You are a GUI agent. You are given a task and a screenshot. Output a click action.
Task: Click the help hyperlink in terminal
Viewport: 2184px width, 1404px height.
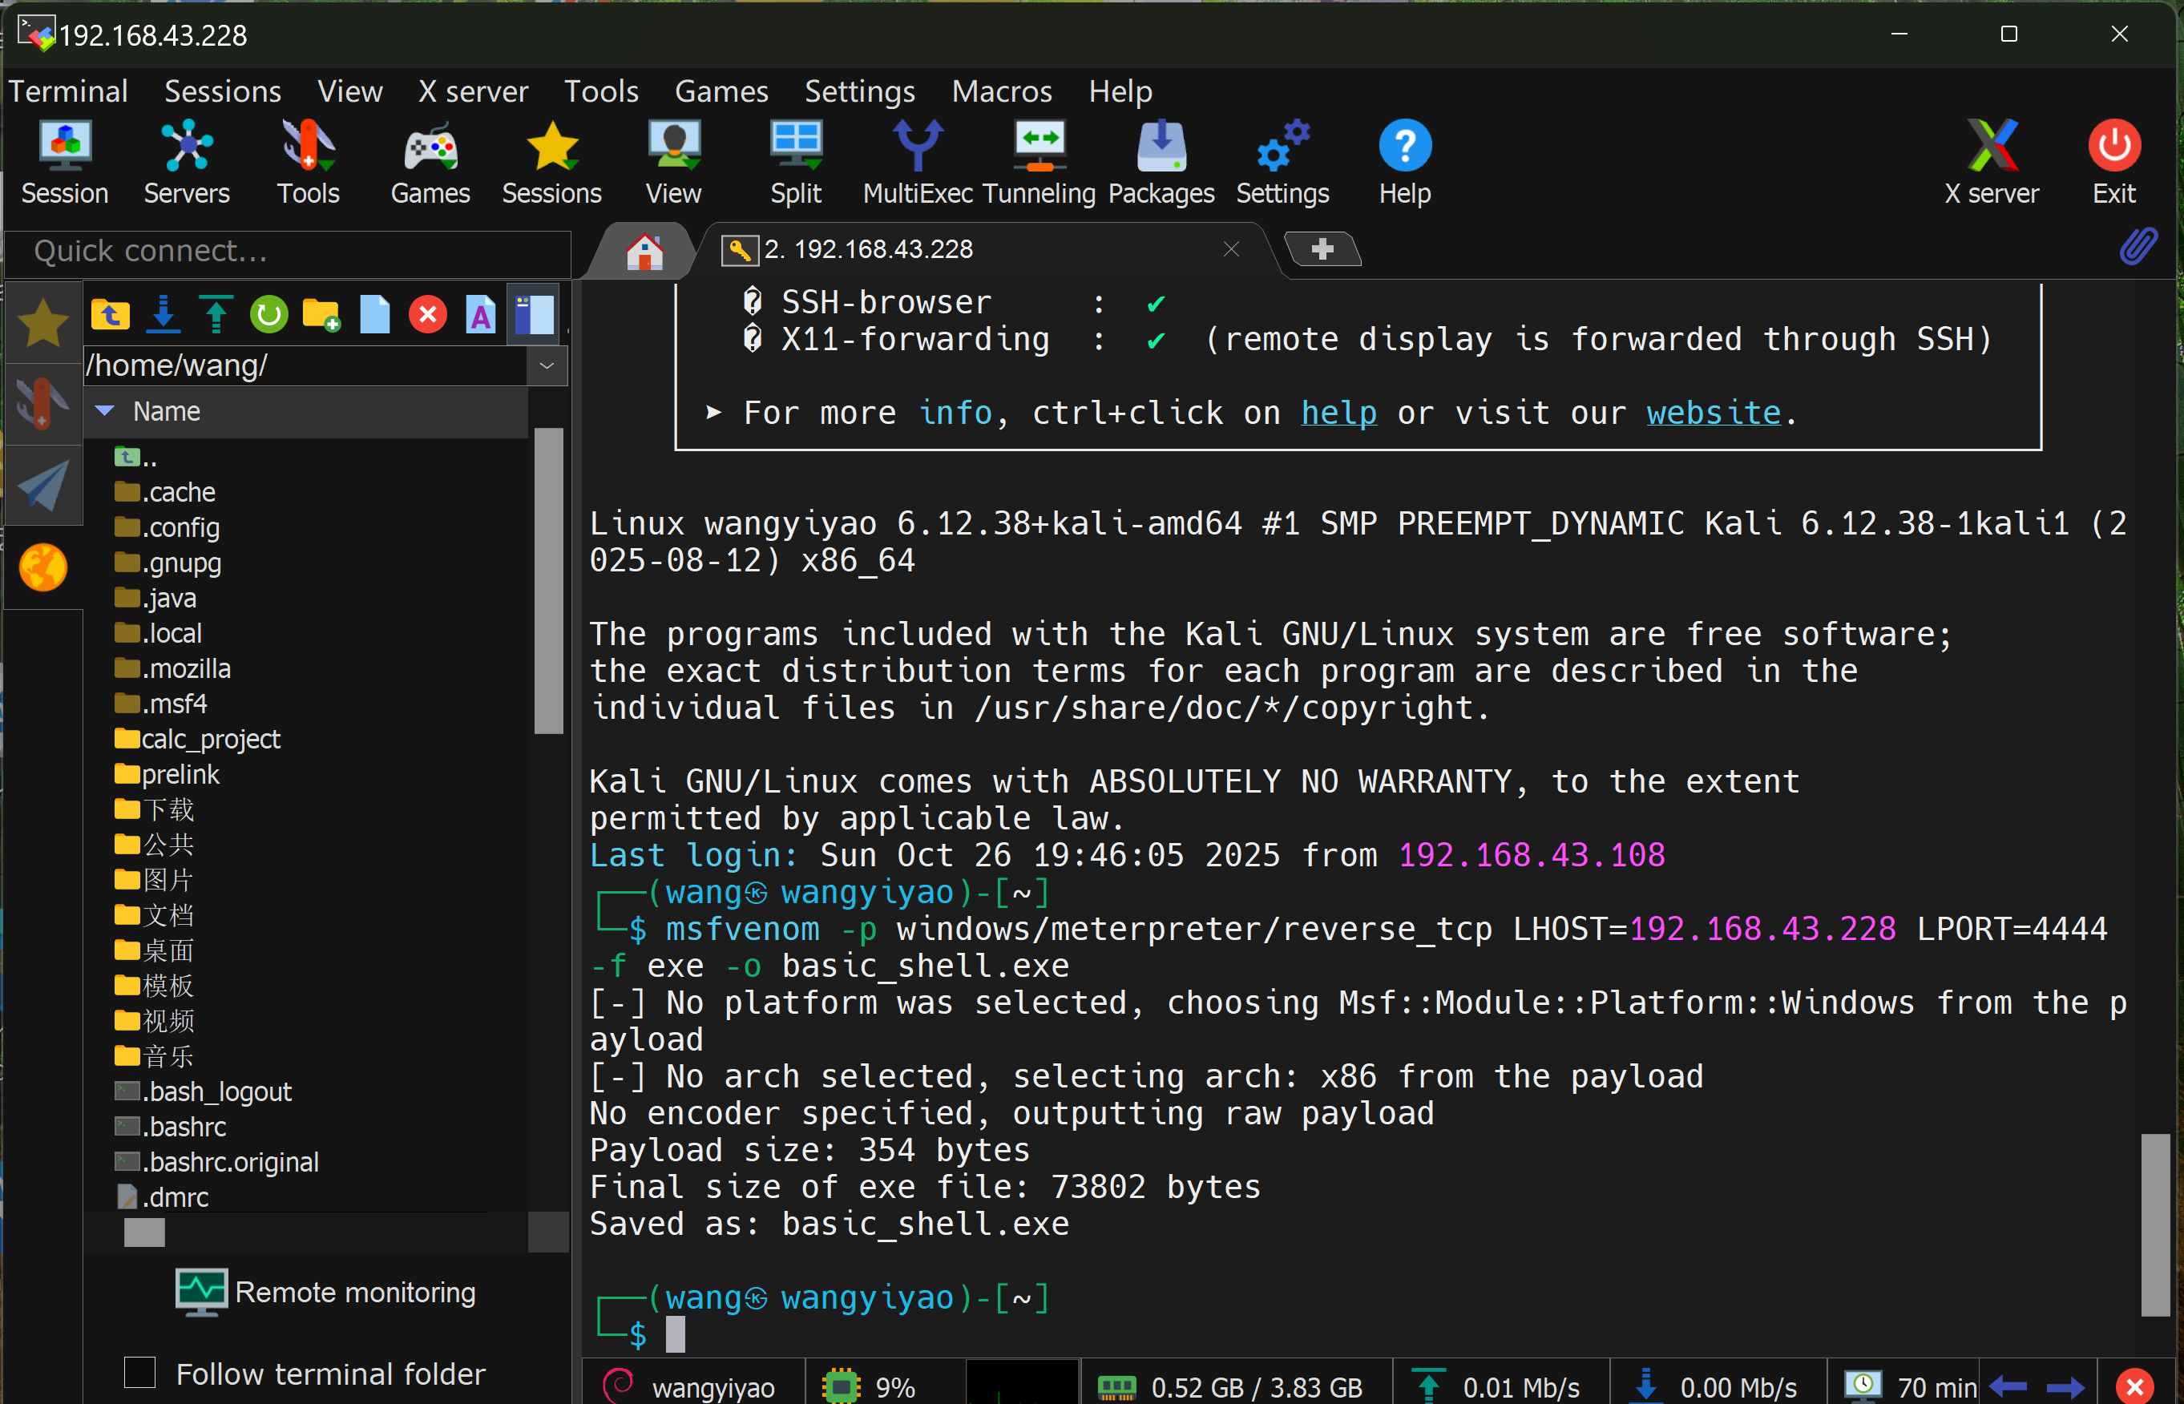tap(1338, 413)
